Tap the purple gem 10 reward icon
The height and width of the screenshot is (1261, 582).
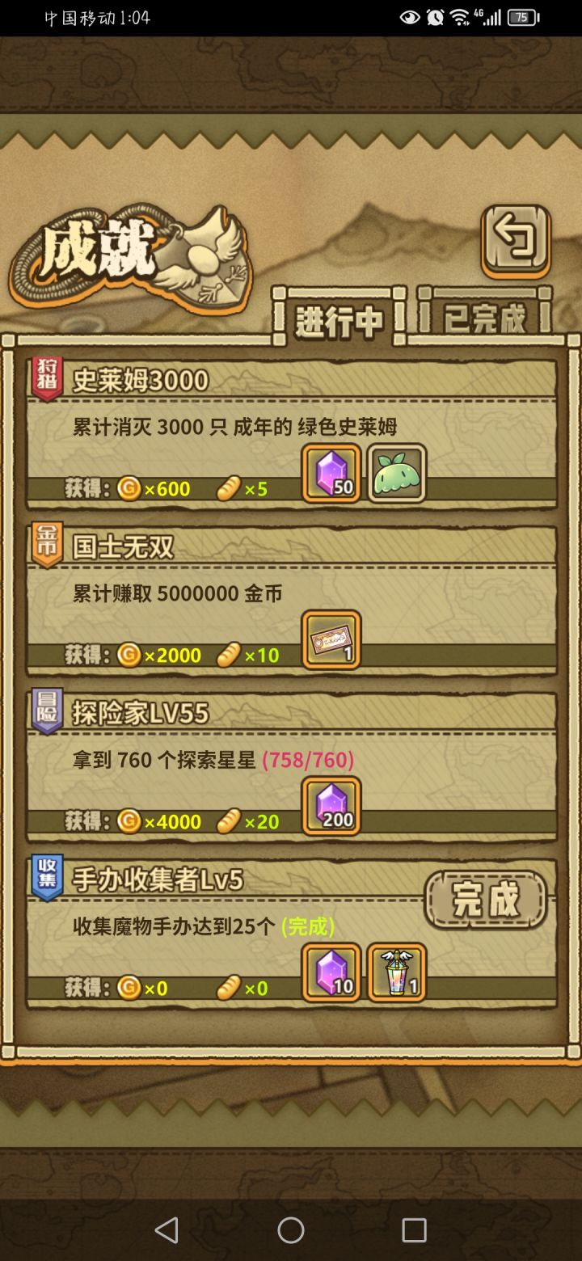(x=331, y=973)
